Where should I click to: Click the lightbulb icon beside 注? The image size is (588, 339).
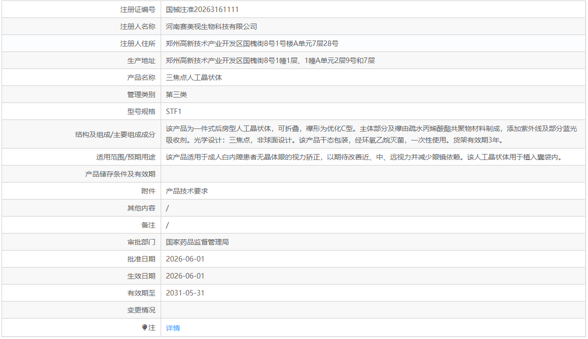145,327
